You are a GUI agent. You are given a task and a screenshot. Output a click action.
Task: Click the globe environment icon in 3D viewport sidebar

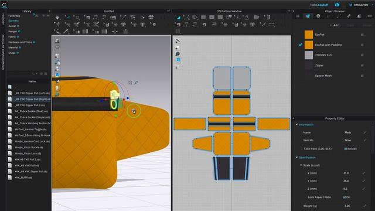[x=57, y=94]
